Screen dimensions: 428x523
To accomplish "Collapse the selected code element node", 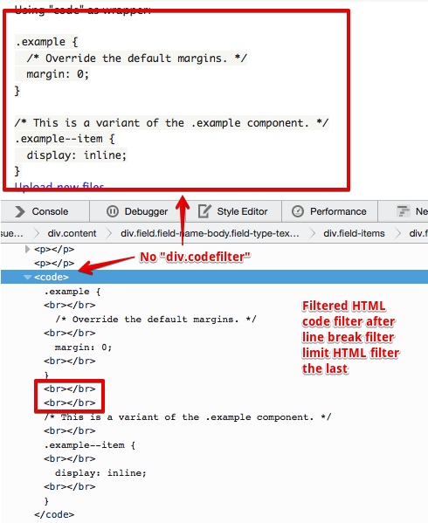I will pos(28,277).
